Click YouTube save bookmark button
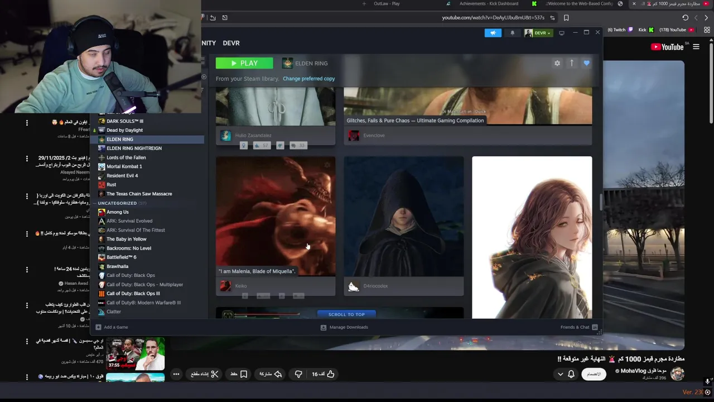This screenshot has height=402, width=714. [x=239, y=374]
